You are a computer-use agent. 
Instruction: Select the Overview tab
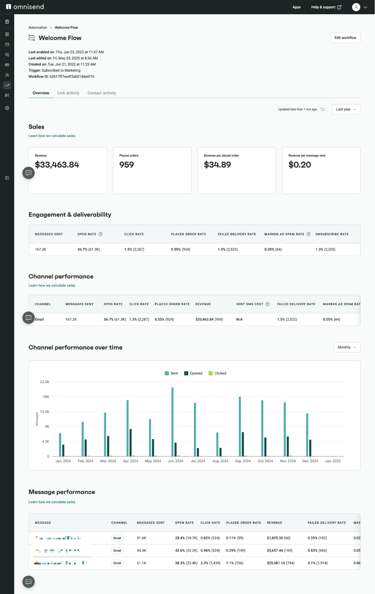[x=41, y=93]
